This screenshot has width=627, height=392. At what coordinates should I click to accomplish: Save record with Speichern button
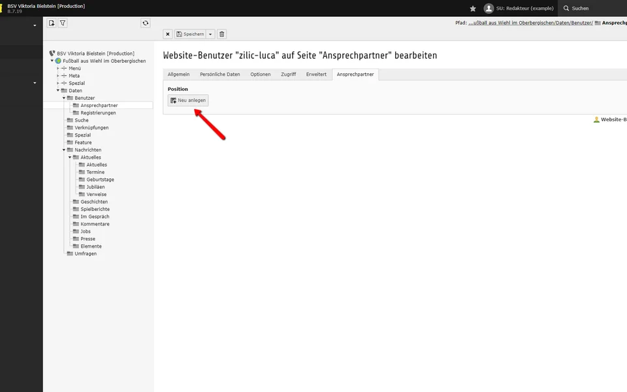[189, 34]
